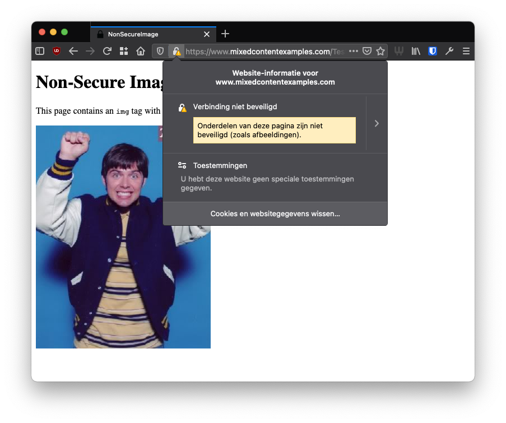This screenshot has width=506, height=423.
Task: Click the padlock with warning icon
Action: tap(177, 52)
